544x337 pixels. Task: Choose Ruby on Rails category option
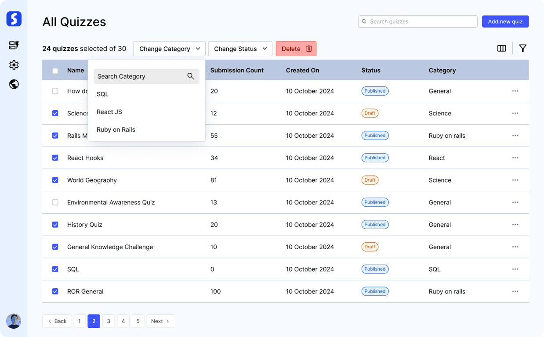pyautogui.click(x=116, y=130)
